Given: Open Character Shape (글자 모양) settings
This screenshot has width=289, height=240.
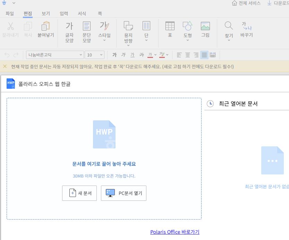Looking at the screenshot, I should point(69,32).
